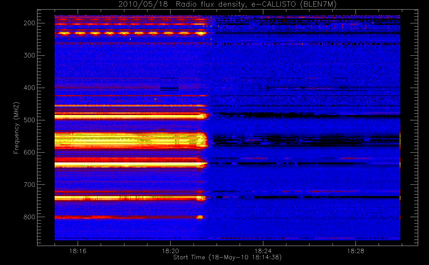Click the 18:28 time tick label
429x265 pixels.
tap(356, 251)
